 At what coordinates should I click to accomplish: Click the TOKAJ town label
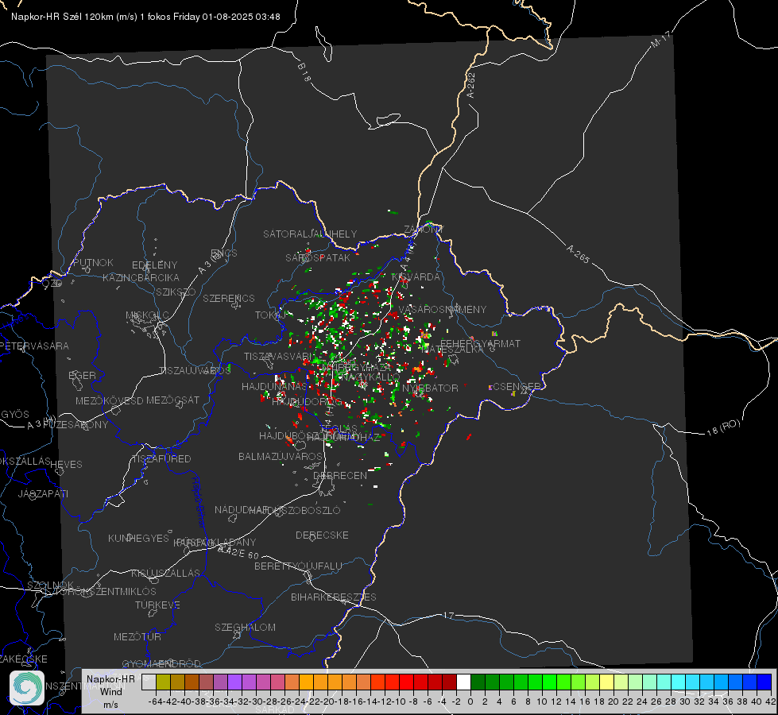(x=270, y=315)
